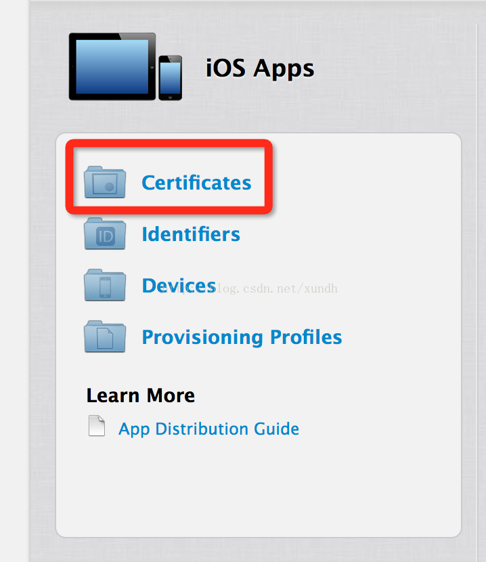The image size is (486, 562).
Task: Click the Identifiers ID folder icon
Action: coord(105,234)
